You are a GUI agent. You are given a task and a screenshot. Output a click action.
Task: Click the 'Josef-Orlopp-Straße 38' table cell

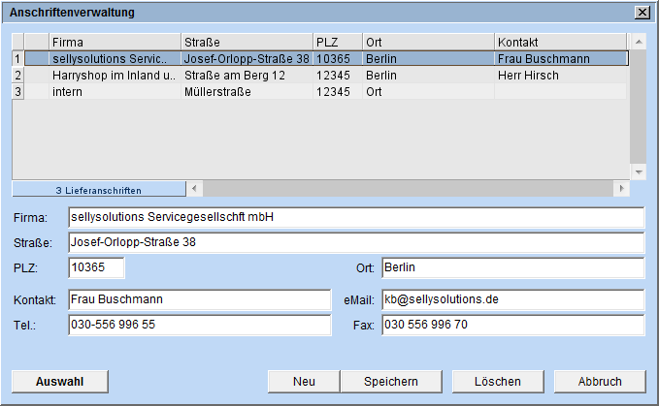[x=247, y=58]
